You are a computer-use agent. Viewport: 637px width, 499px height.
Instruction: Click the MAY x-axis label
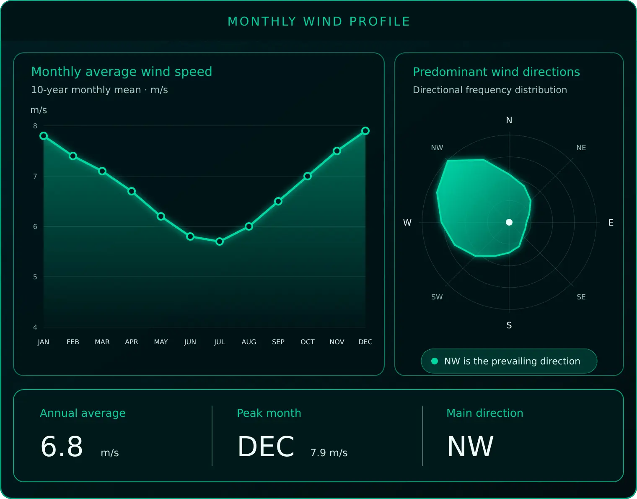click(161, 342)
